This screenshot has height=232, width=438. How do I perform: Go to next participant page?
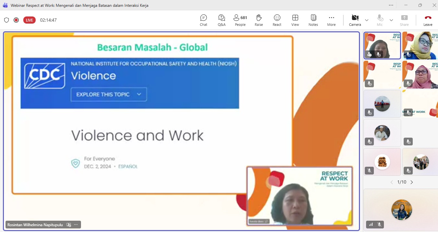click(412, 182)
